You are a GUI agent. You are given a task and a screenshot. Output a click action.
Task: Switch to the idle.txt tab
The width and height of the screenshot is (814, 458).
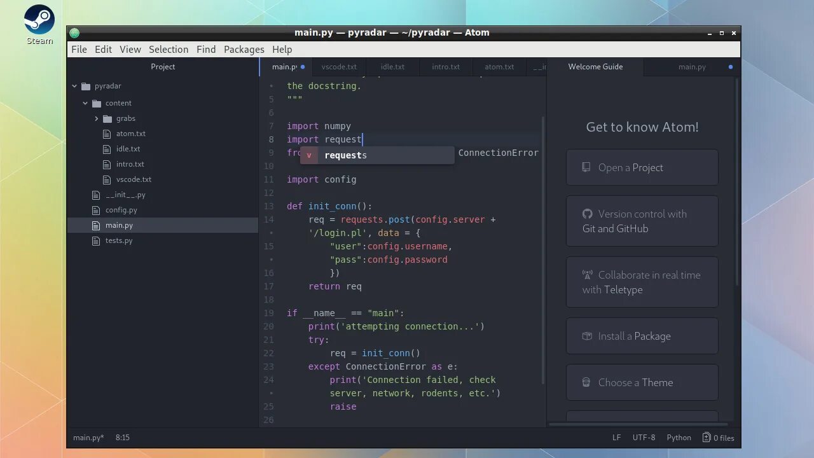(x=392, y=67)
